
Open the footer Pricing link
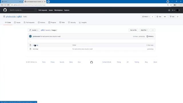119,62
